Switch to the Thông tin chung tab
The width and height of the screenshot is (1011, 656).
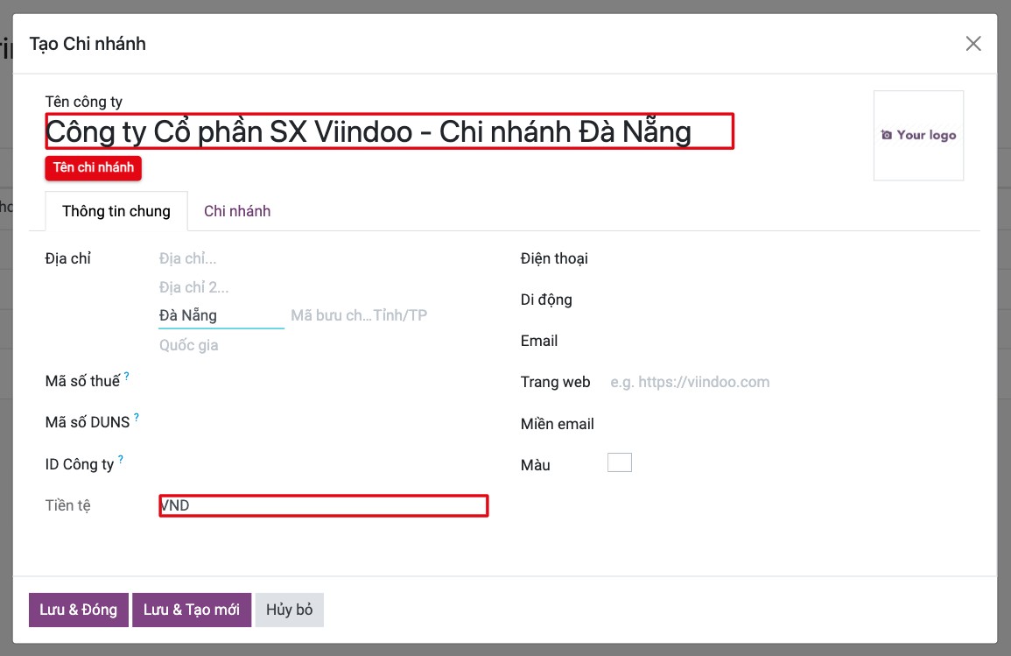tap(116, 211)
